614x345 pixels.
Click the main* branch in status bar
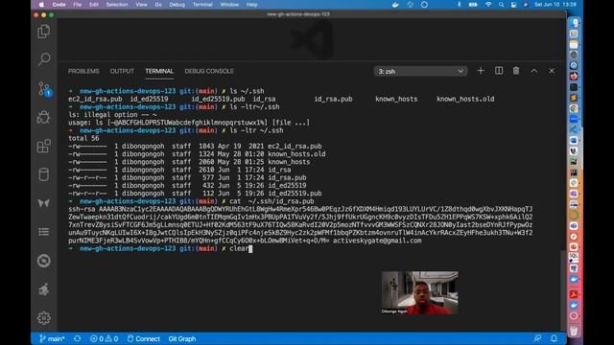click(52, 338)
